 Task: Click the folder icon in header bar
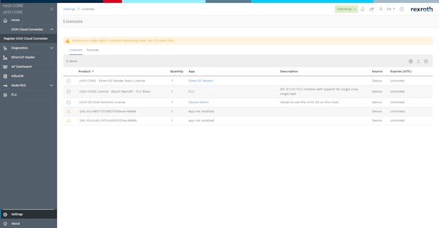[x=371, y=9]
